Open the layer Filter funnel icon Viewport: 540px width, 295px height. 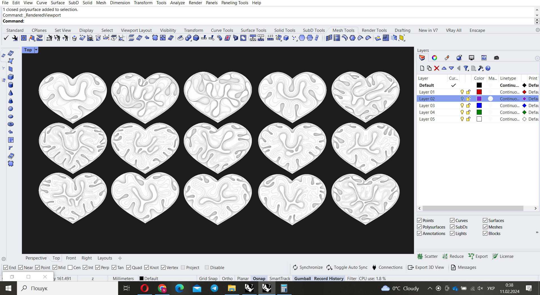pyautogui.click(x=466, y=68)
